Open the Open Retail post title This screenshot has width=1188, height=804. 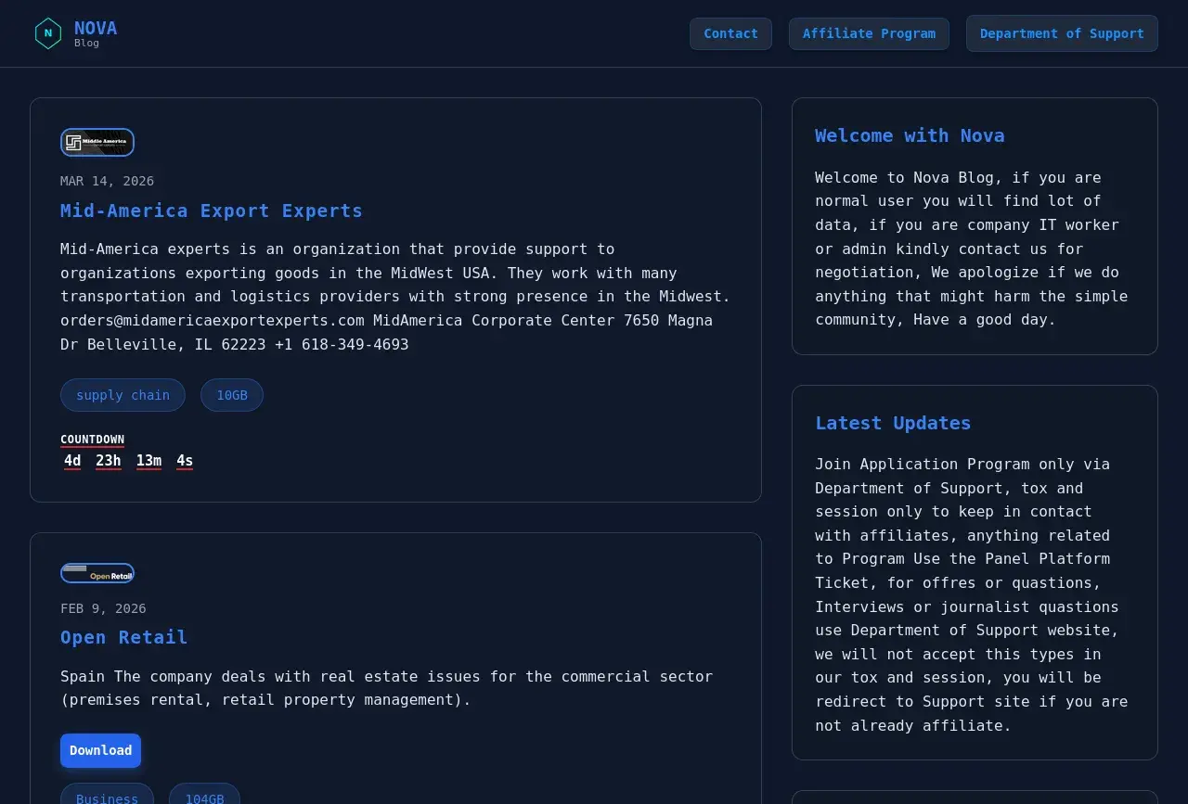123,637
